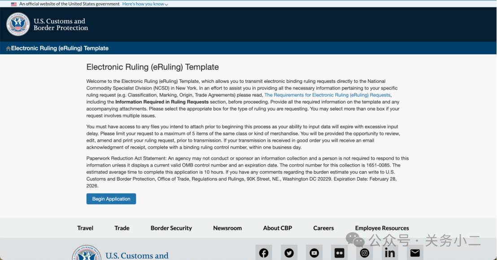Open CBP LinkedIn page icon

(389, 253)
